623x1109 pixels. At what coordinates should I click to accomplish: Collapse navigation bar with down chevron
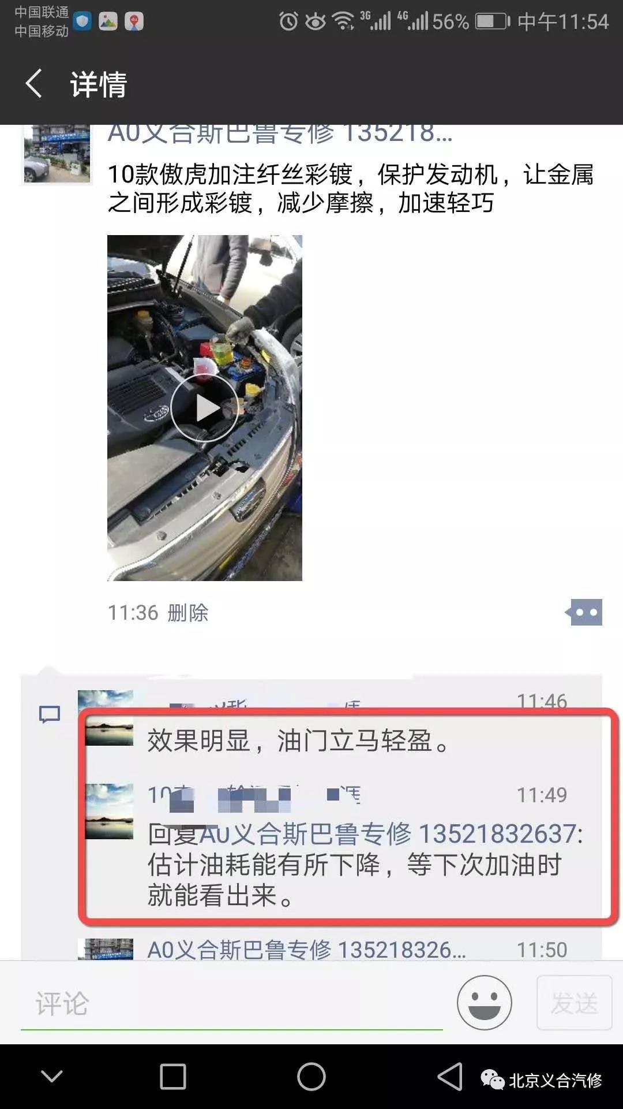click(52, 1077)
